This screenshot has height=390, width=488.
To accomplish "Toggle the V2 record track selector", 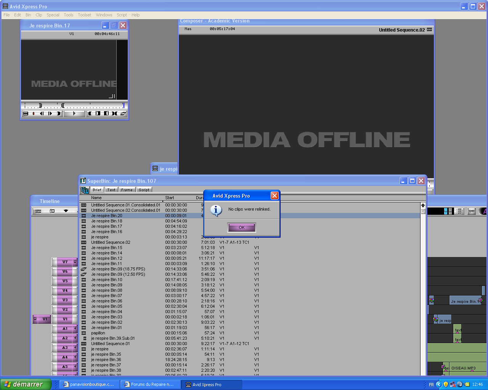I will coord(65,309).
